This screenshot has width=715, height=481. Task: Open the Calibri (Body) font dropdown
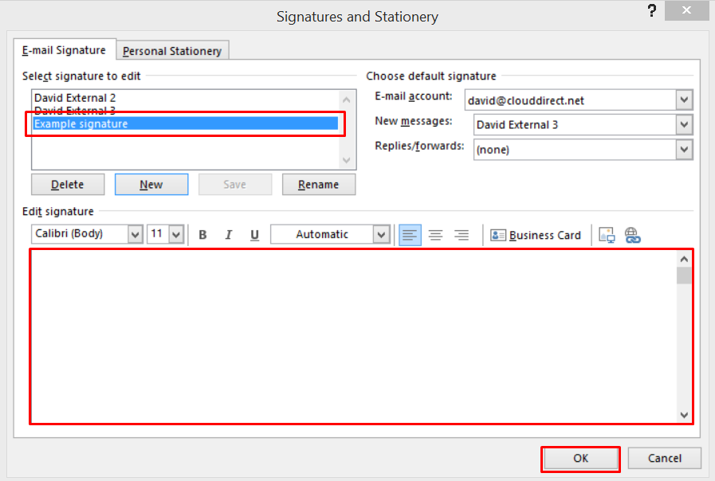coord(134,234)
